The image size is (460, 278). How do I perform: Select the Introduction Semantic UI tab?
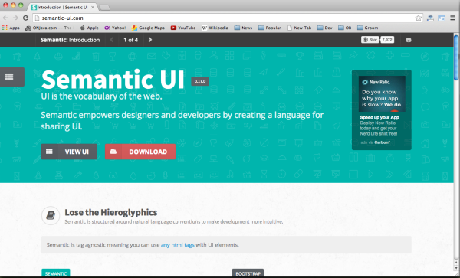(x=63, y=7)
